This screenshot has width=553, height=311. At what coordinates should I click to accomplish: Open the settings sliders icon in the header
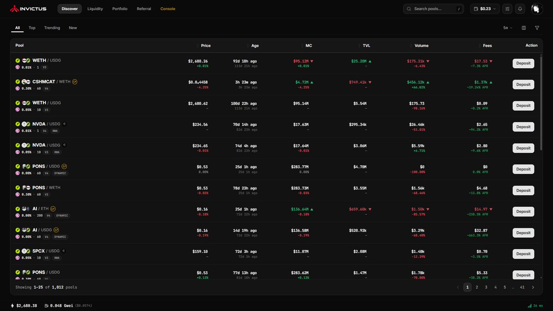click(507, 9)
